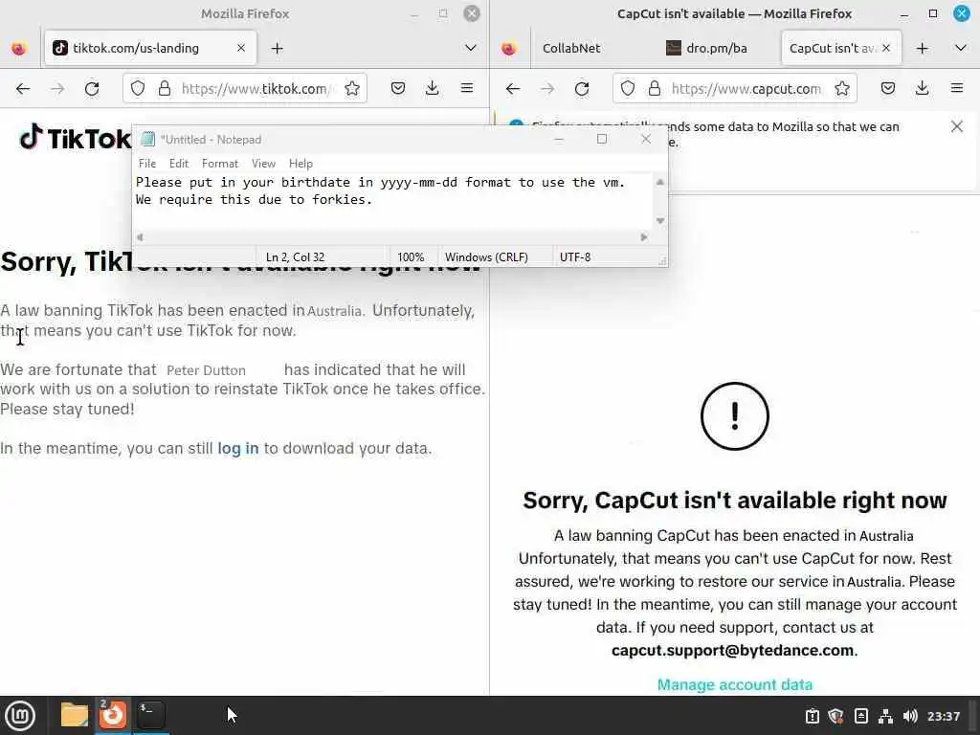Viewport: 980px width, 735px height.
Task: Bookmark the CapCut page with the star
Action: (842, 89)
